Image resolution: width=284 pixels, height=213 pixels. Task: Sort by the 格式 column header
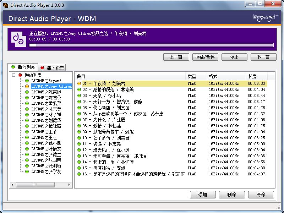point(226,76)
